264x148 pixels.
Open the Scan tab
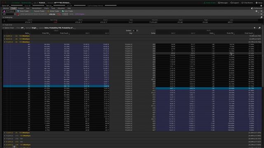tap(28, 8)
